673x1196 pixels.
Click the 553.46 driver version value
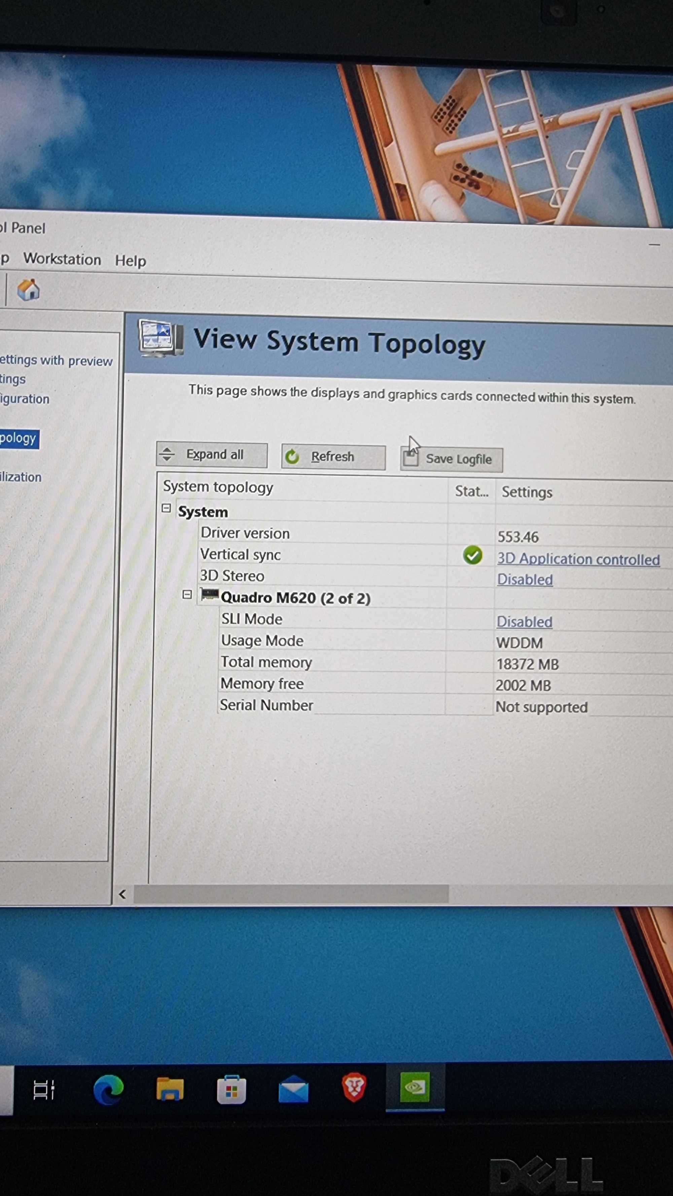pyautogui.click(x=518, y=537)
